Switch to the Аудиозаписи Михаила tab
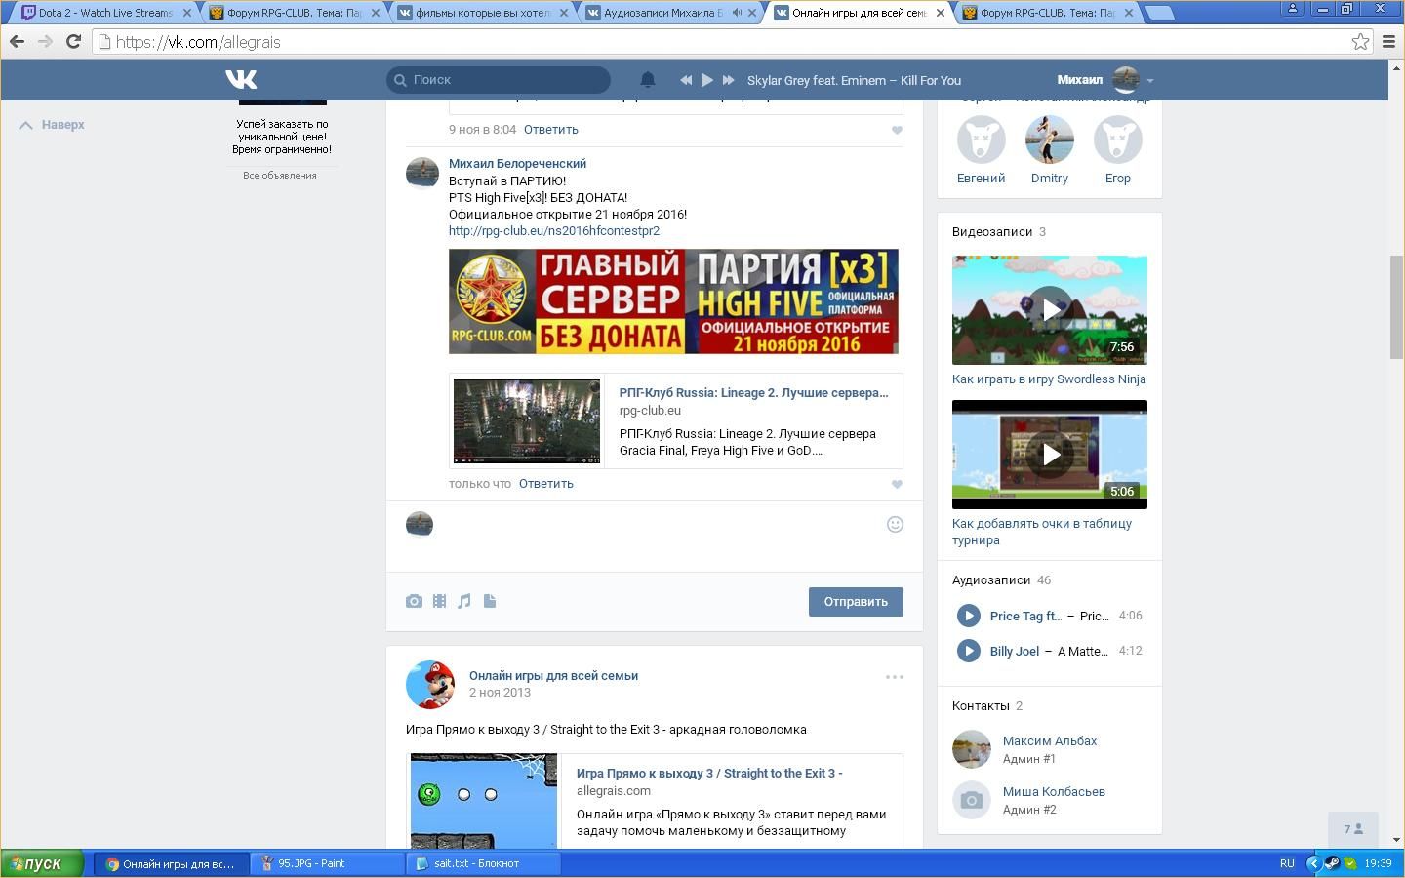This screenshot has height=878, width=1405. pyautogui.click(x=662, y=13)
